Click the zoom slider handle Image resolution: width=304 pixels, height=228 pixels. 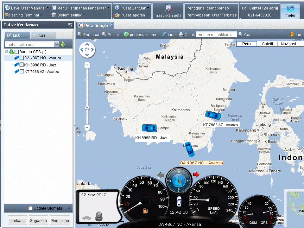click(x=87, y=108)
